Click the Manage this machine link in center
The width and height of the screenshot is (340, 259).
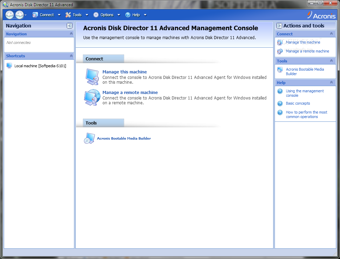124,72
